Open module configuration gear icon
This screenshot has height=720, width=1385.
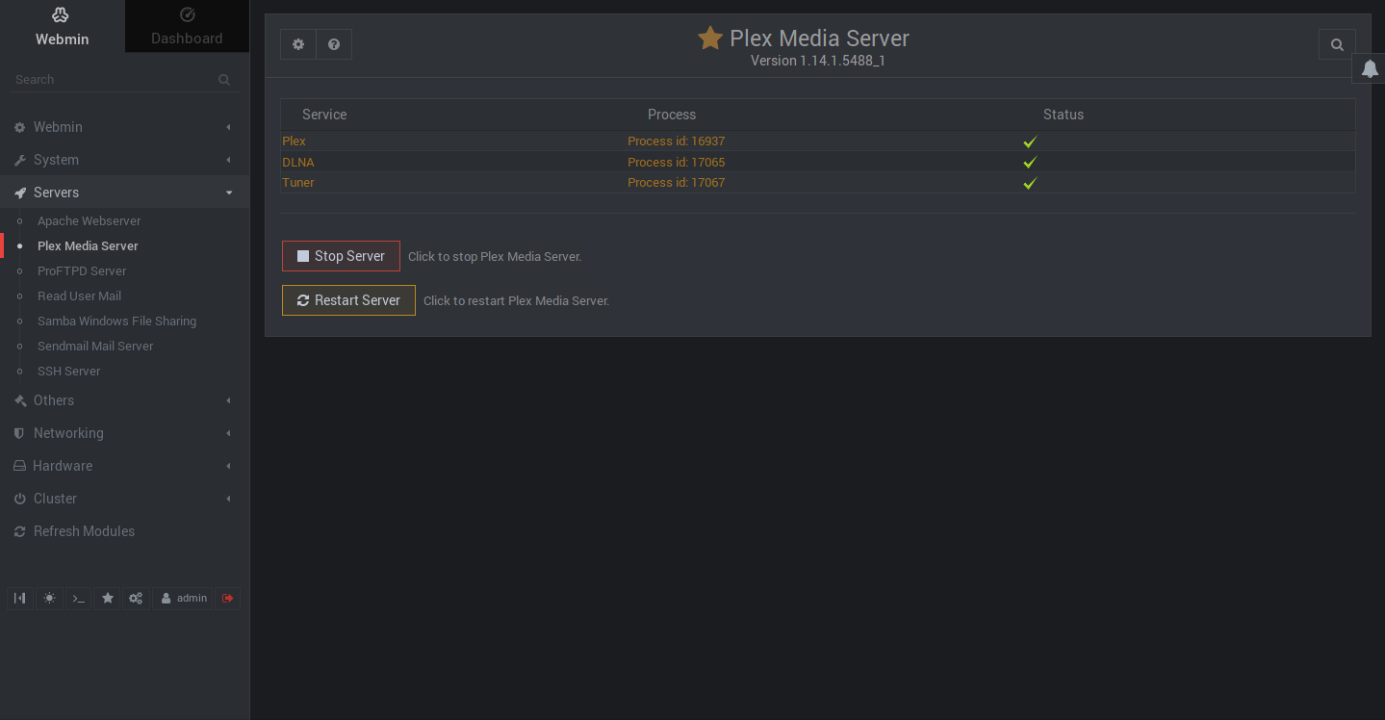pos(298,44)
